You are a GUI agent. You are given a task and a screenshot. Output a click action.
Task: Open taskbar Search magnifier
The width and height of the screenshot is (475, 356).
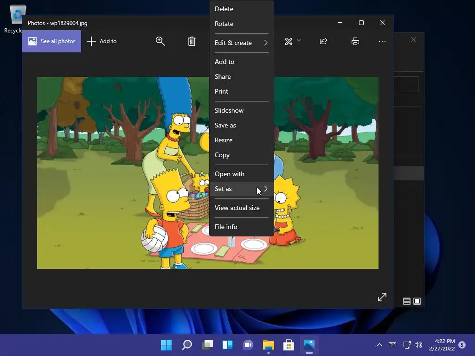(186, 345)
